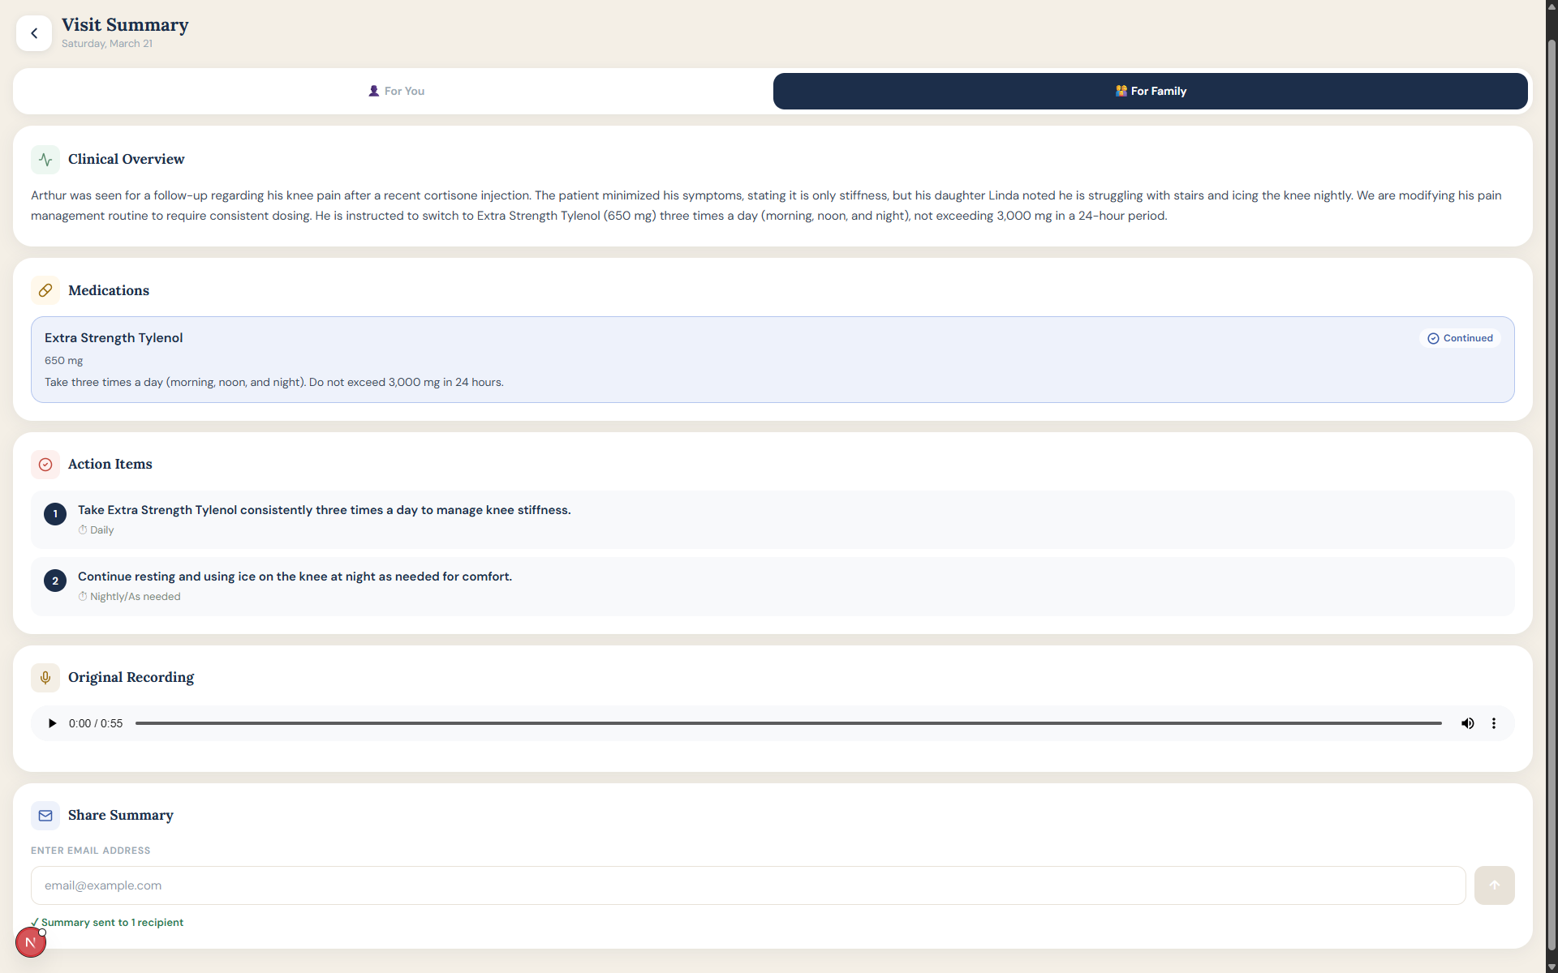Seek within the audio progress bar
Image resolution: width=1558 pixels, height=973 pixels.
787,723
